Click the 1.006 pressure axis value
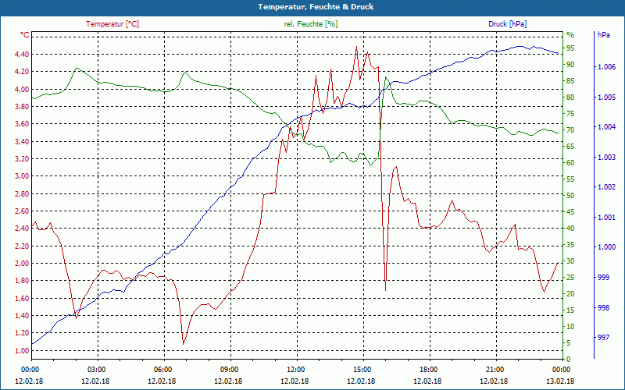This screenshot has width=625, height=390. tap(606, 67)
